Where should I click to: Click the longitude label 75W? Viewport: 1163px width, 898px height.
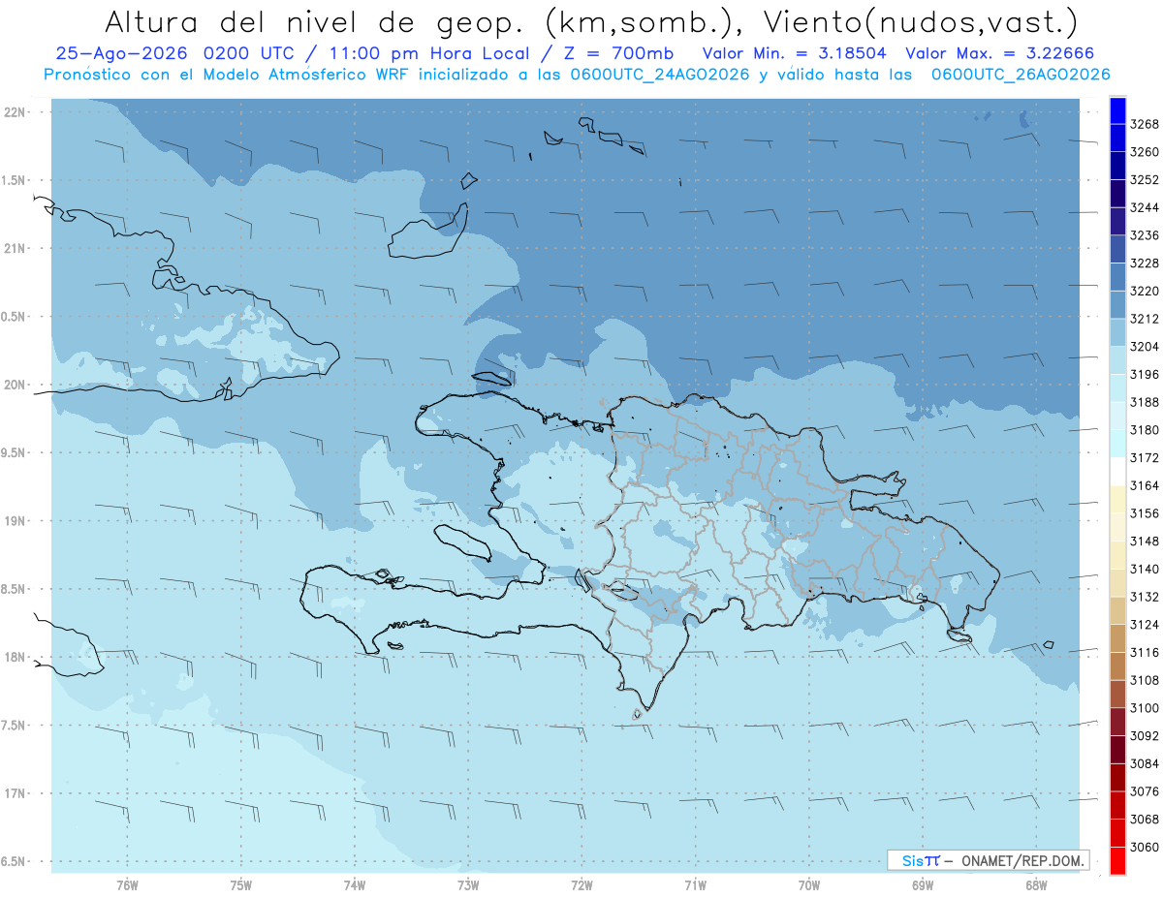pos(241,885)
